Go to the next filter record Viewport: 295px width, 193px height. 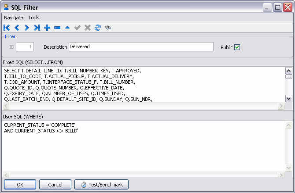coord(27,28)
